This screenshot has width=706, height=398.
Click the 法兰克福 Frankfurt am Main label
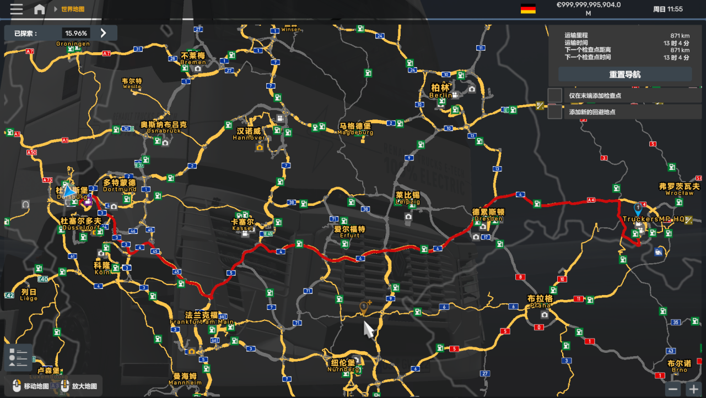click(x=202, y=318)
